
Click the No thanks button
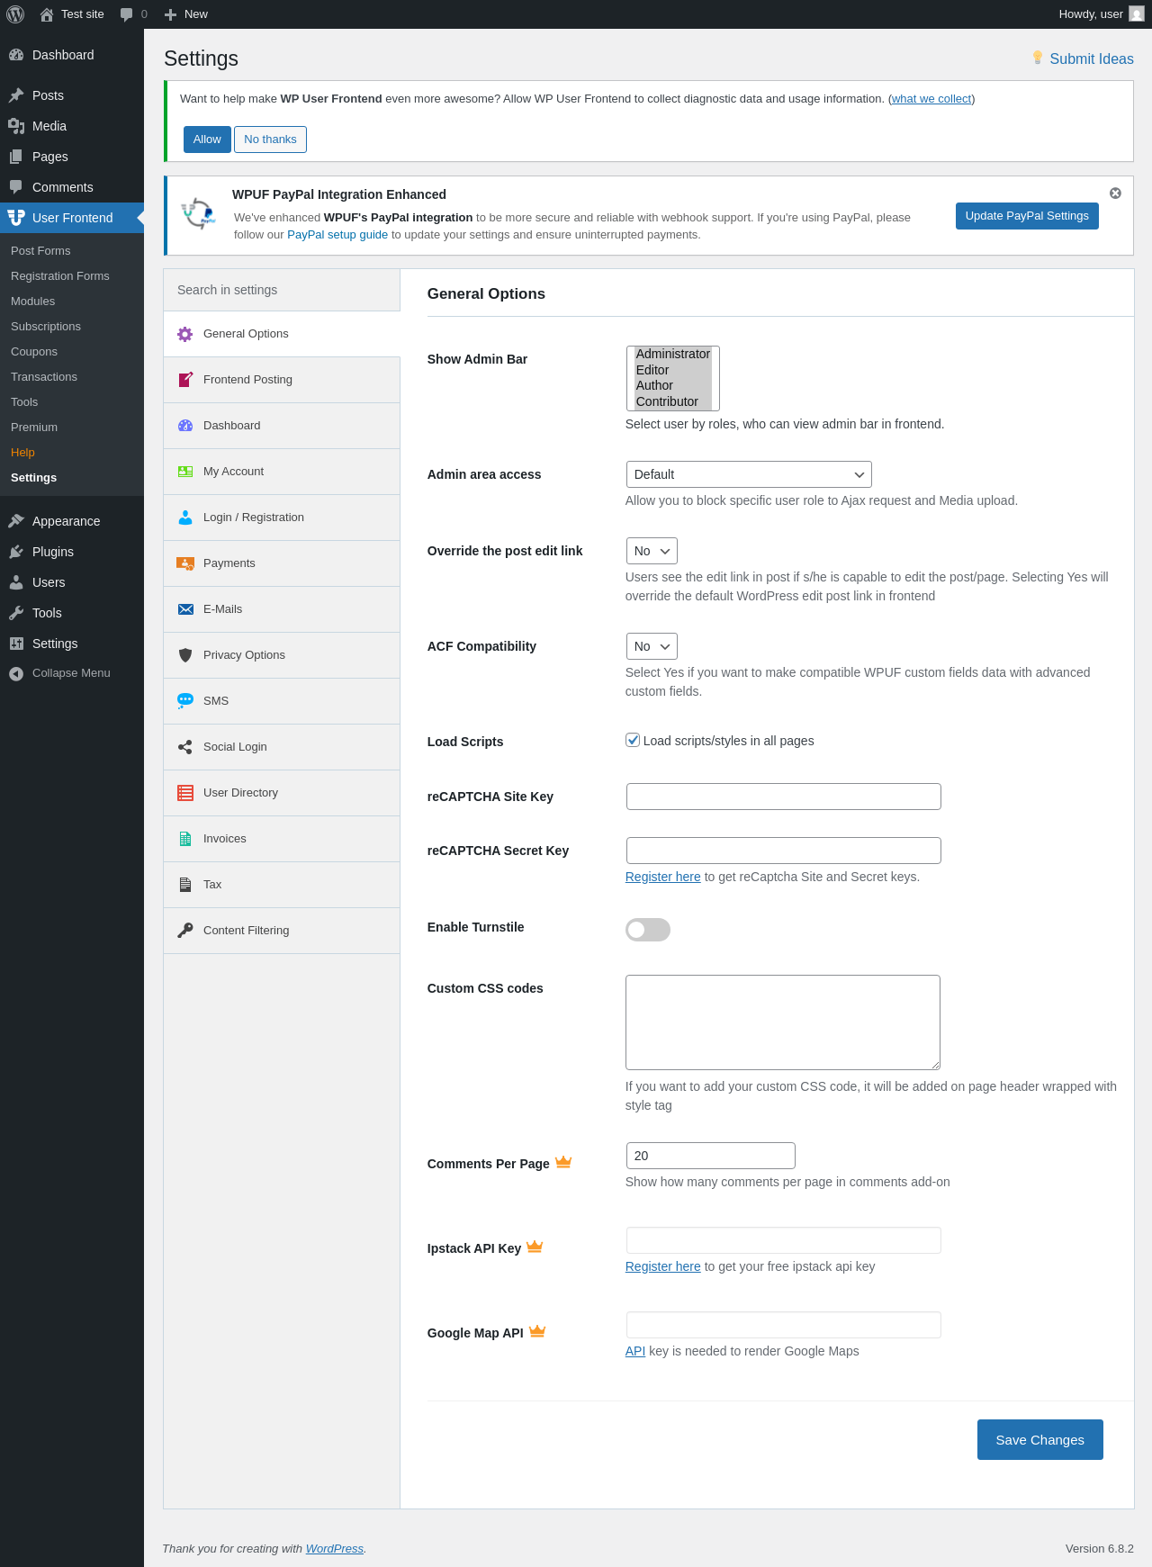coord(270,140)
